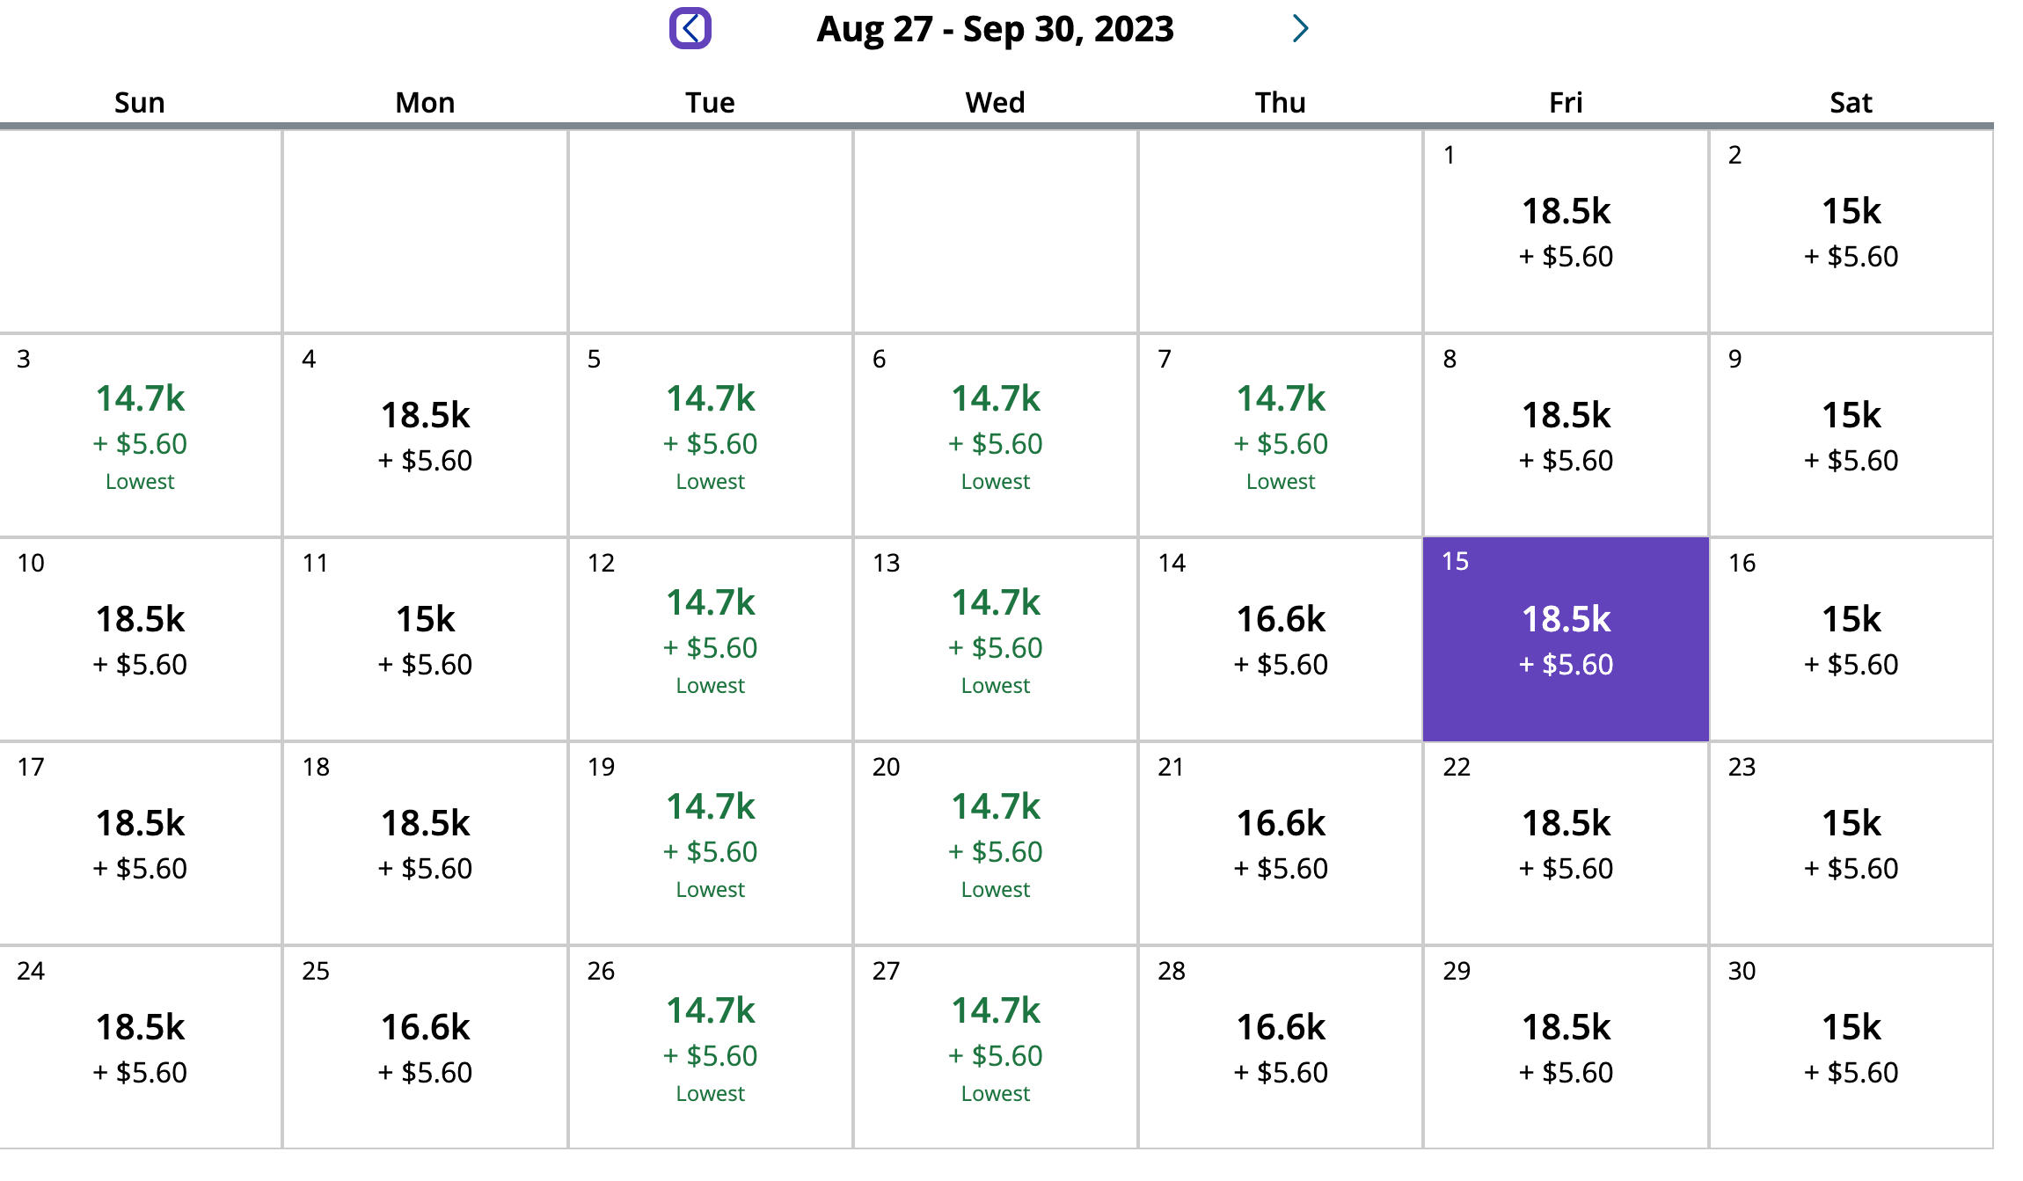
Task: Advance to the next month with right chevron
Action: (x=1300, y=28)
